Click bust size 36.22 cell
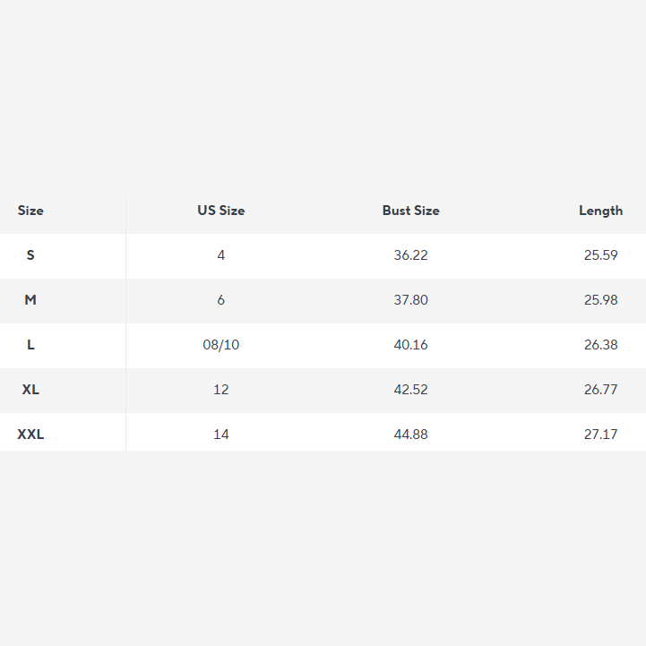This screenshot has height=646, width=646. 410,255
